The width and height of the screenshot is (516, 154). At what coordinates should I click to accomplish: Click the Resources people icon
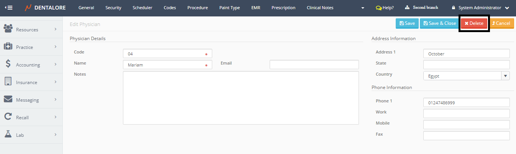pyautogui.click(x=8, y=29)
